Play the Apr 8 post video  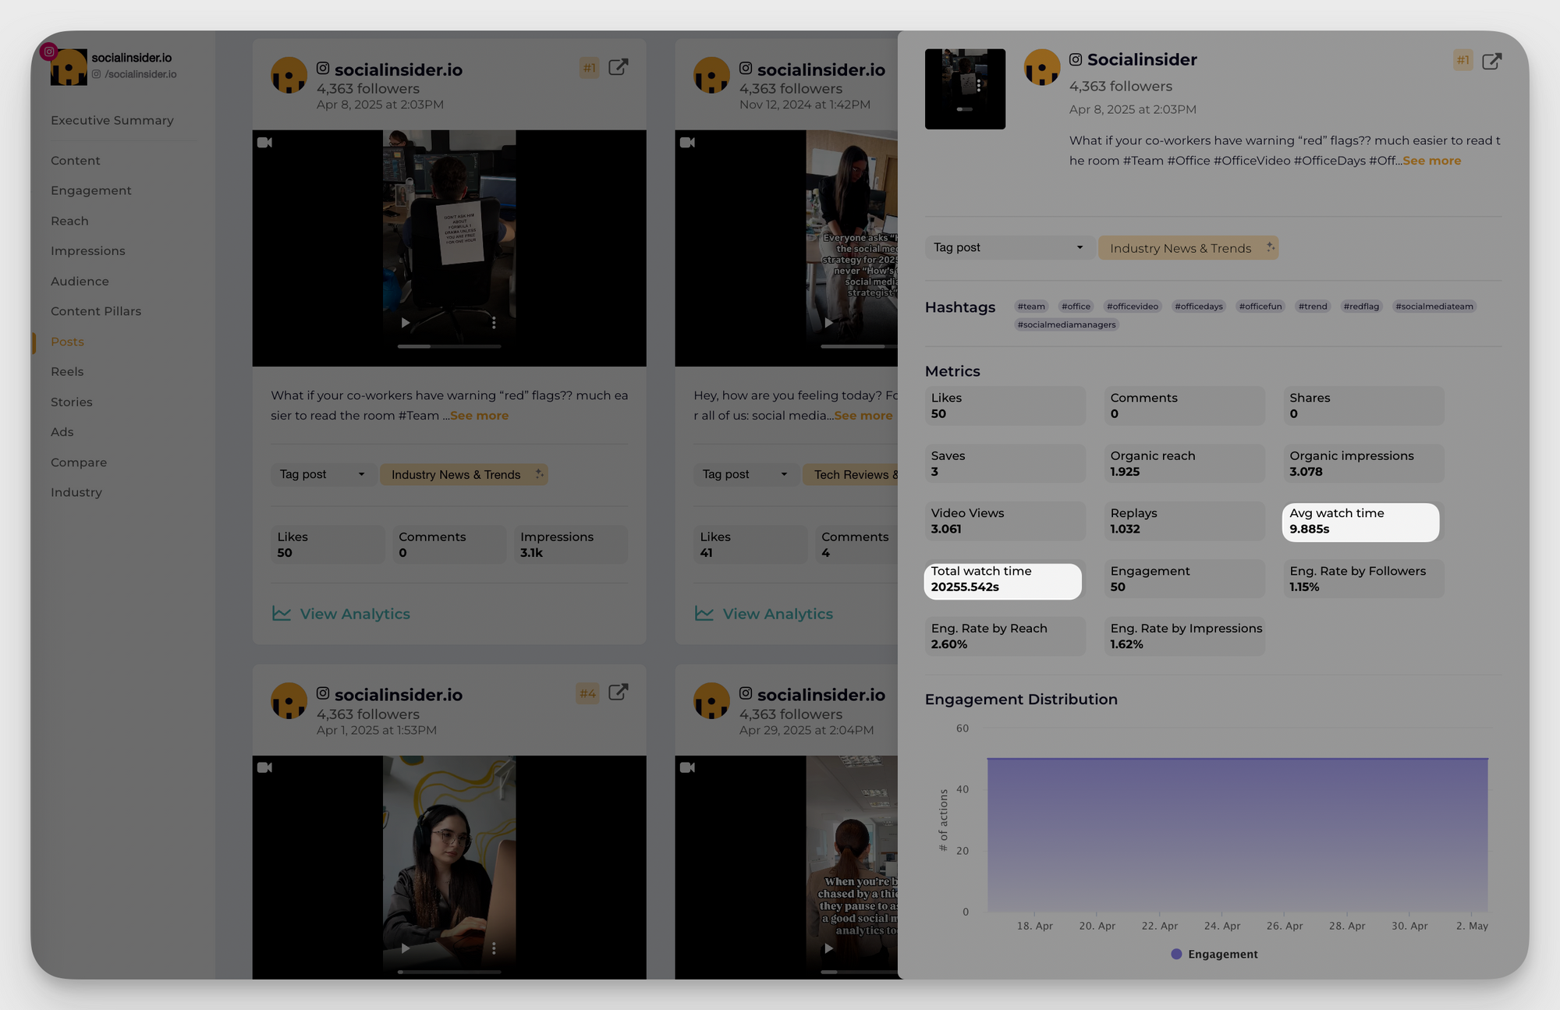(x=405, y=323)
